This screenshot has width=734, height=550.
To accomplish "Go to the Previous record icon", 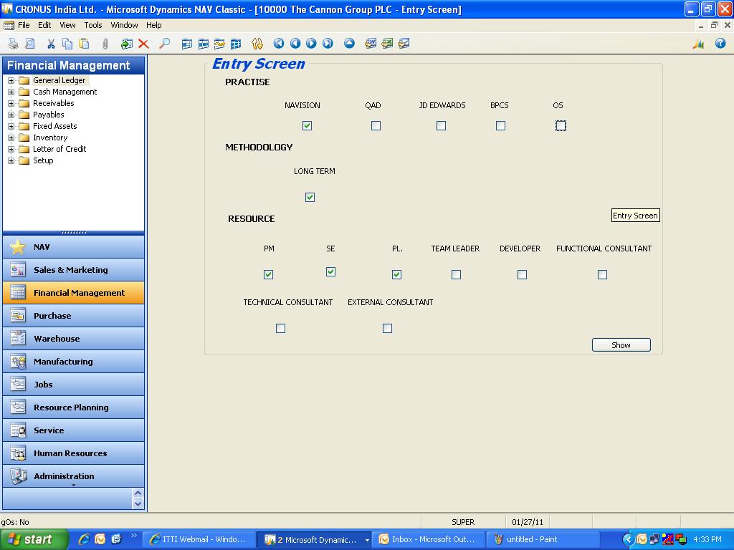I will (295, 44).
